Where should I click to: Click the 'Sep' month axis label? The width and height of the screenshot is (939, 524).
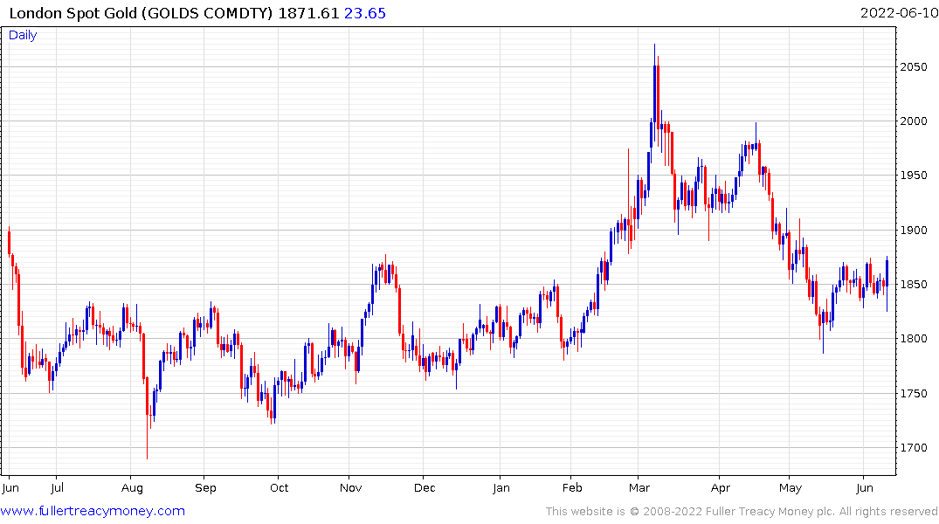click(x=205, y=488)
